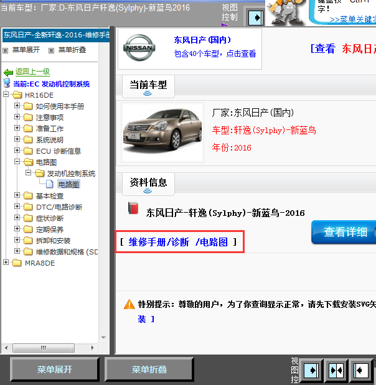The height and width of the screenshot is (385, 376).
Task: Click the current EC system computer icon
Action: (x=7, y=83)
